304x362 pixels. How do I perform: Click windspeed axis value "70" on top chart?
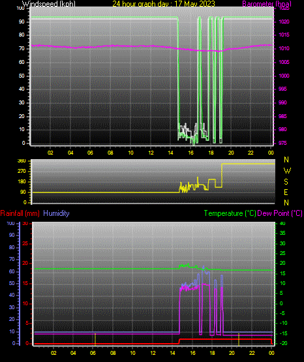pyautogui.click(x=22, y=48)
